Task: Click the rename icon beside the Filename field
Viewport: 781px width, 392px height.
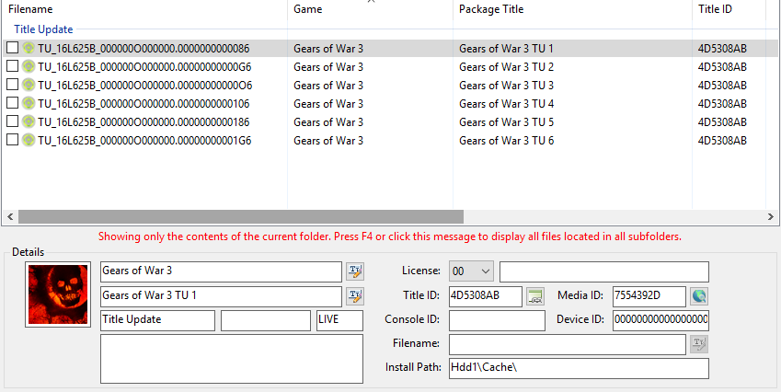Action: click(699, 344)
